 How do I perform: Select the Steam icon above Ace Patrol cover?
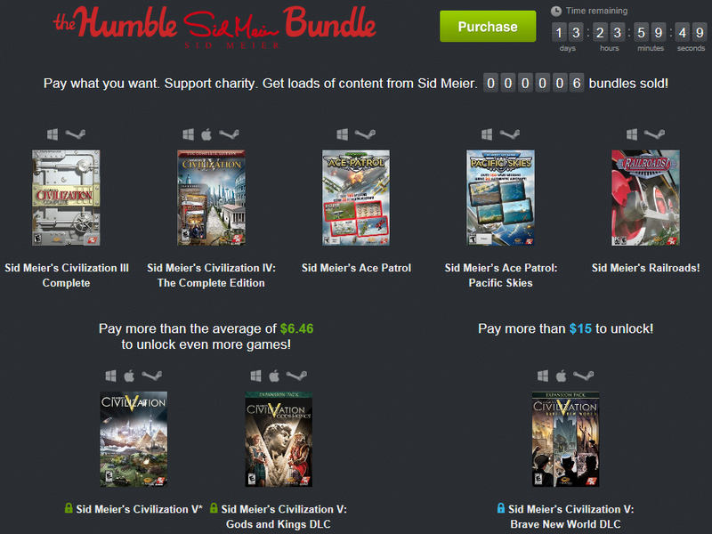[x=365, y=134]
